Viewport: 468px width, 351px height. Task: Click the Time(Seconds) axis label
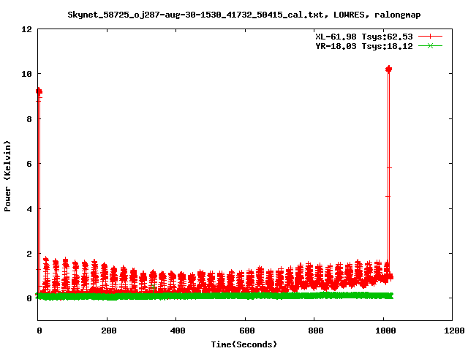(x=244, y=344)
